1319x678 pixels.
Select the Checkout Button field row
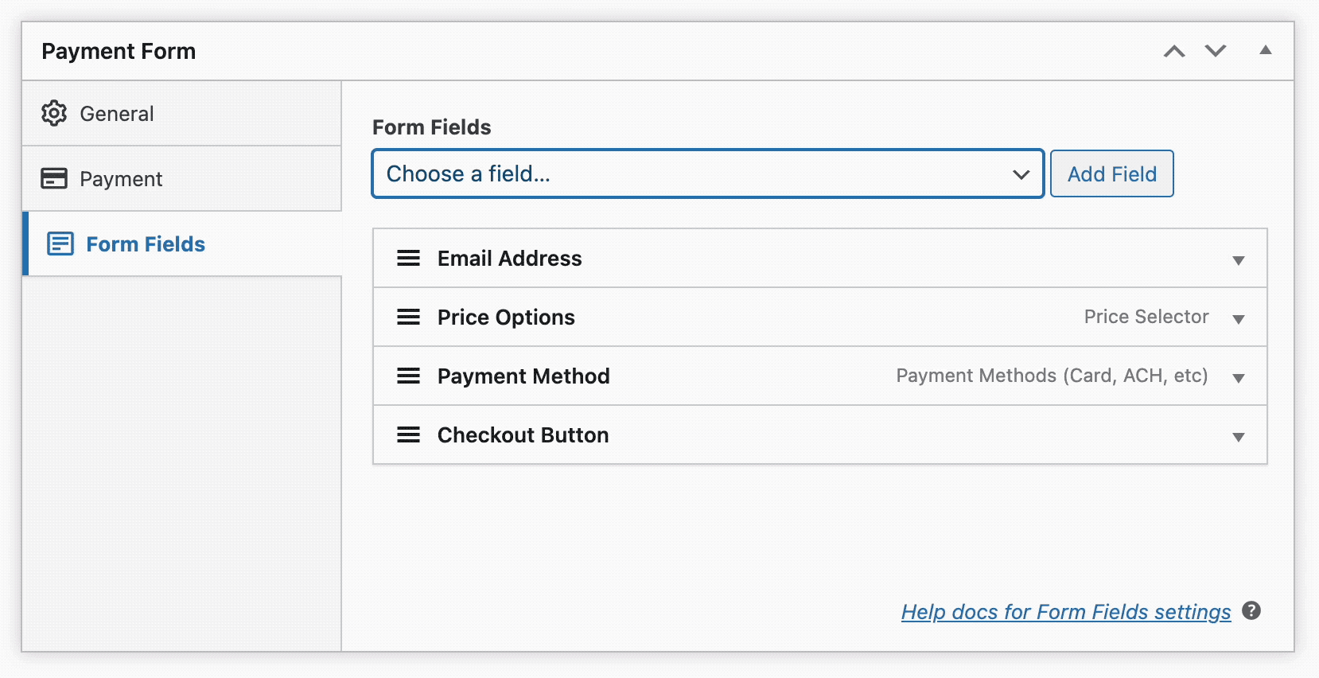[x=522, y=434]
